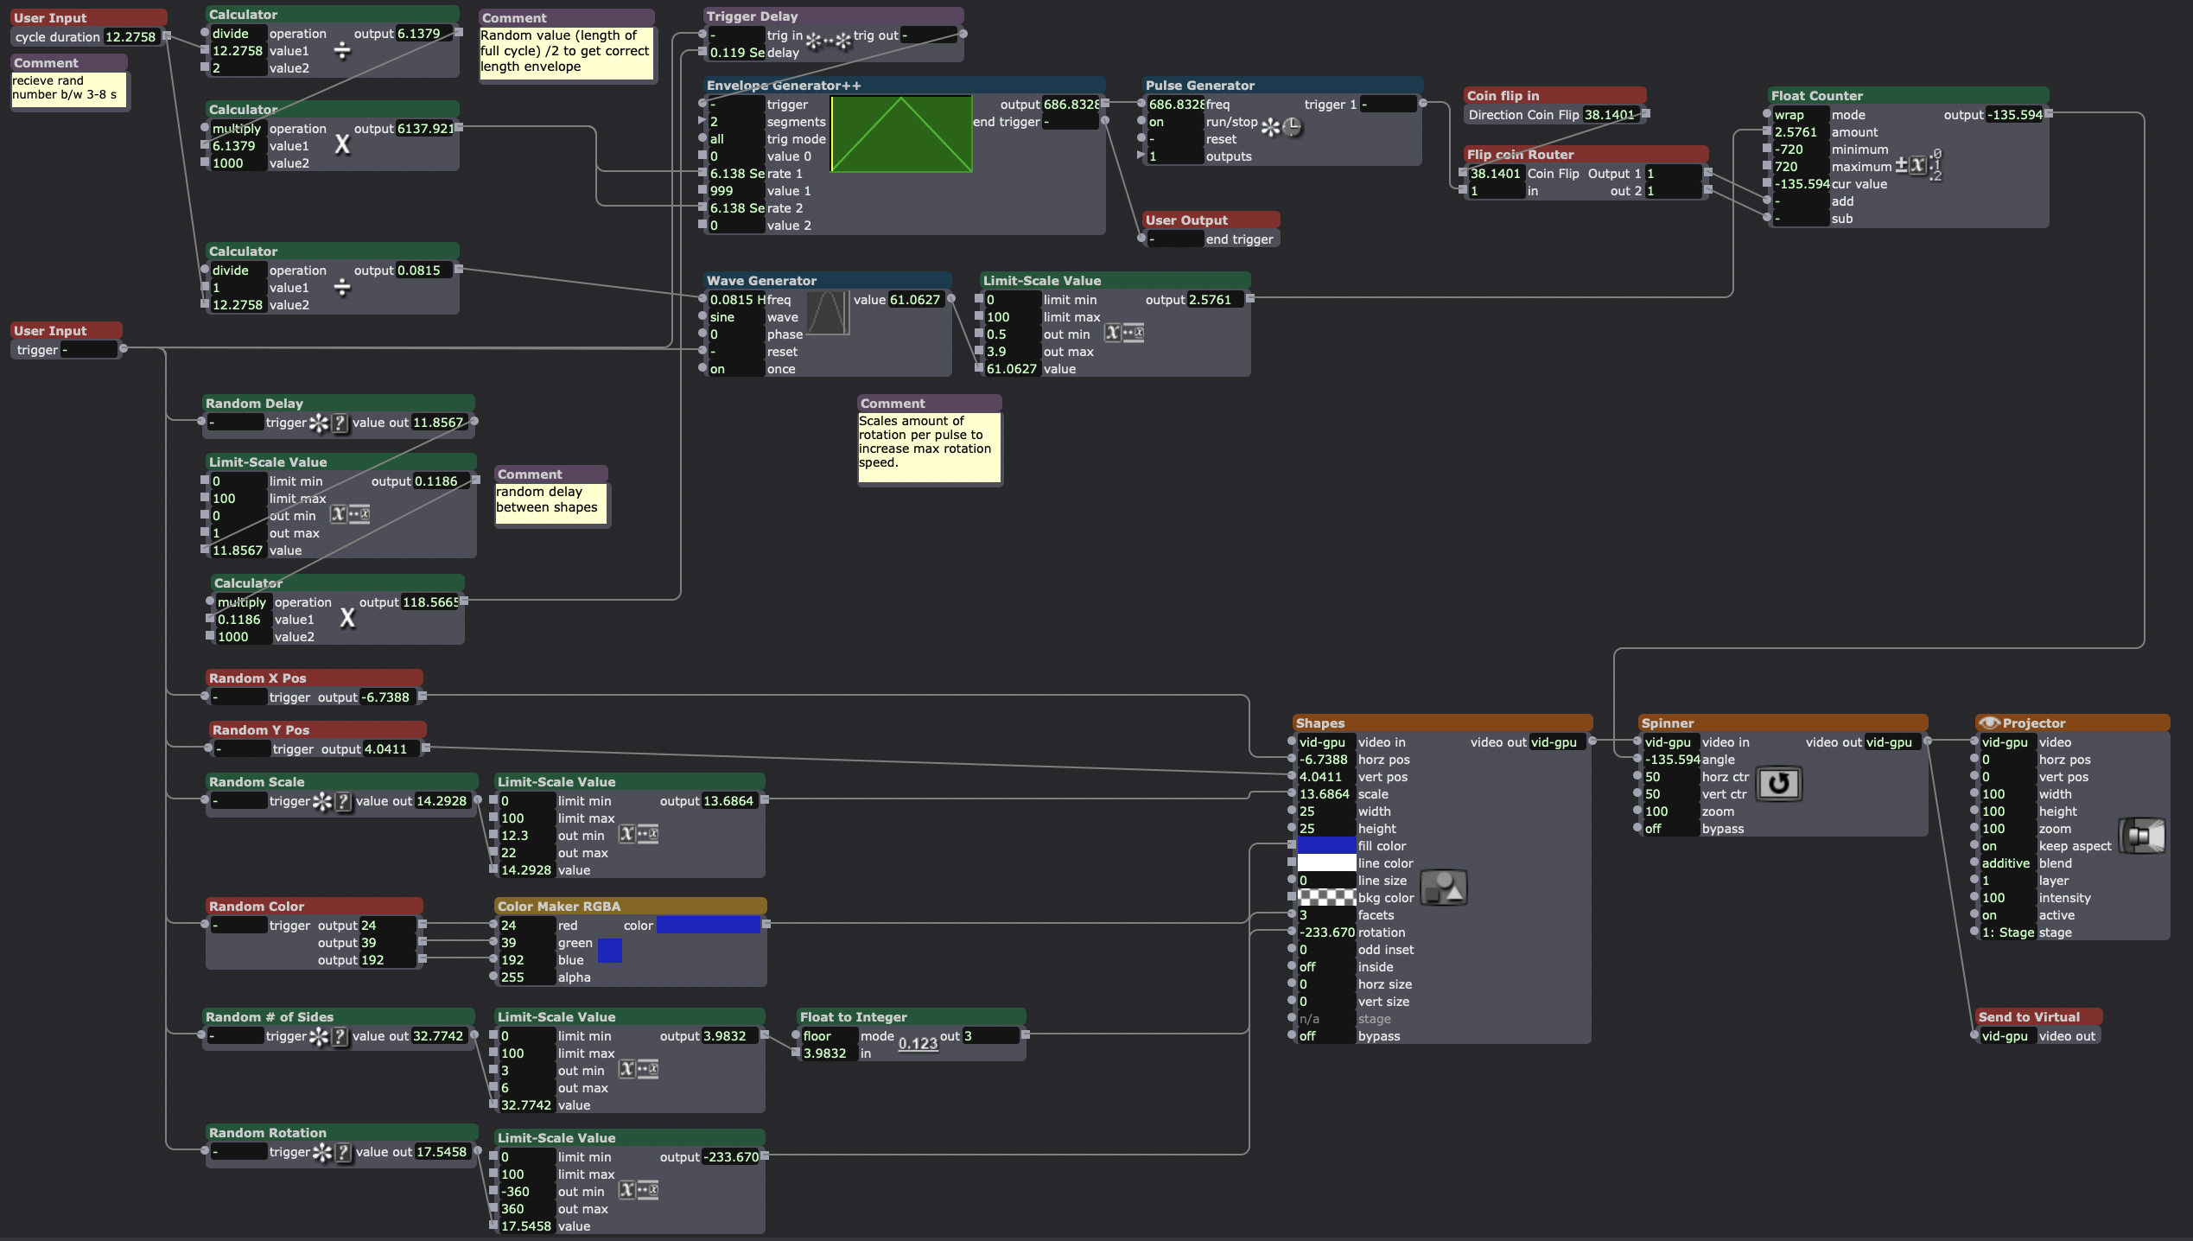Toggle the Projector eye visibility icon
The width and height of the screenshot is (2193, 1241).
(x=1988, y=722)
